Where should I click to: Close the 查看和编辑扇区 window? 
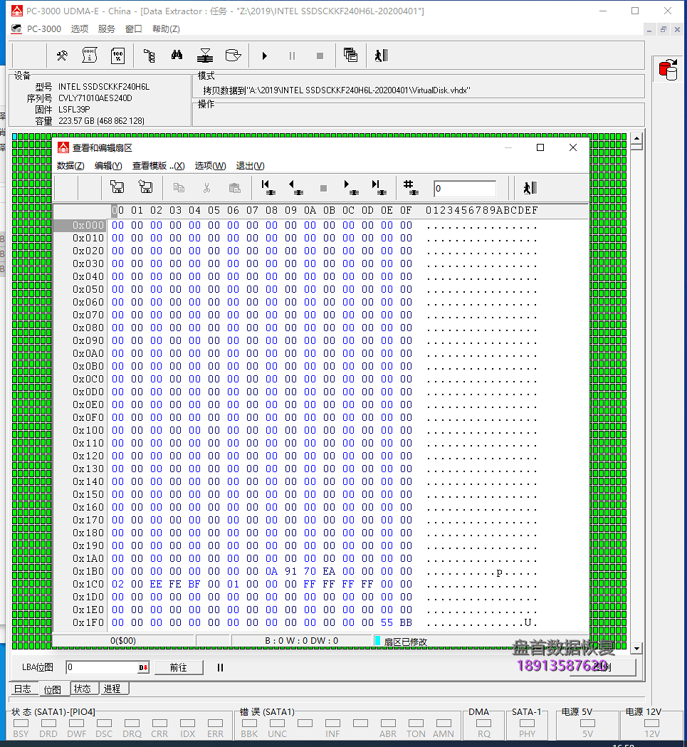click(573, 147)
